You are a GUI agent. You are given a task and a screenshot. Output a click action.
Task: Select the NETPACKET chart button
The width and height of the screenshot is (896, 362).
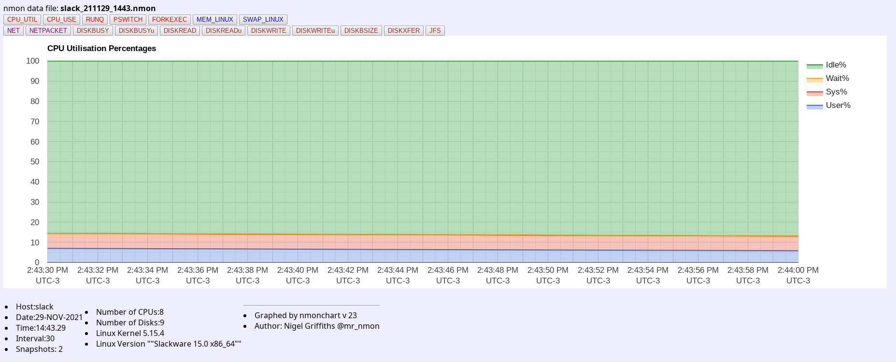pos(48,30)
